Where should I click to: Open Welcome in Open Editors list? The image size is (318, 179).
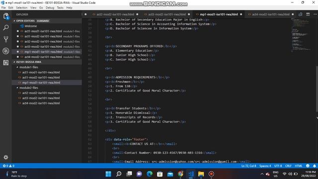click(31, 26)
